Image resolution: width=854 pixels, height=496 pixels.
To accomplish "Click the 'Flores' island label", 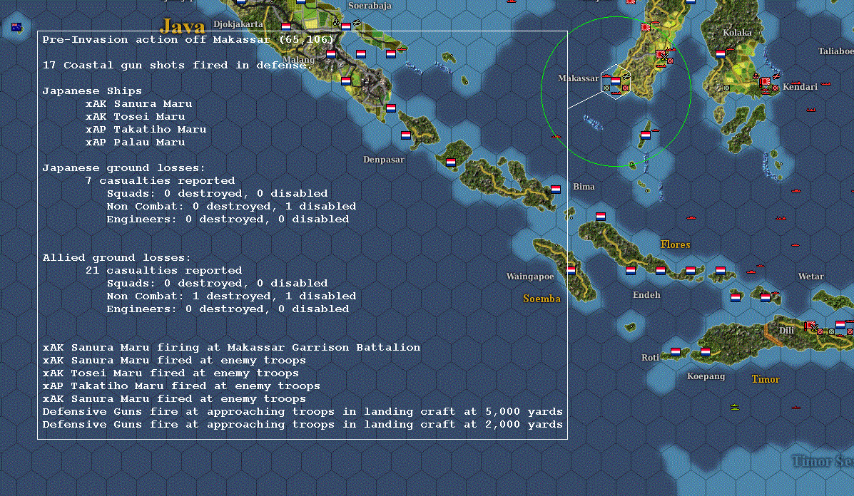I will pyautogui.click(x=676, y=244).
